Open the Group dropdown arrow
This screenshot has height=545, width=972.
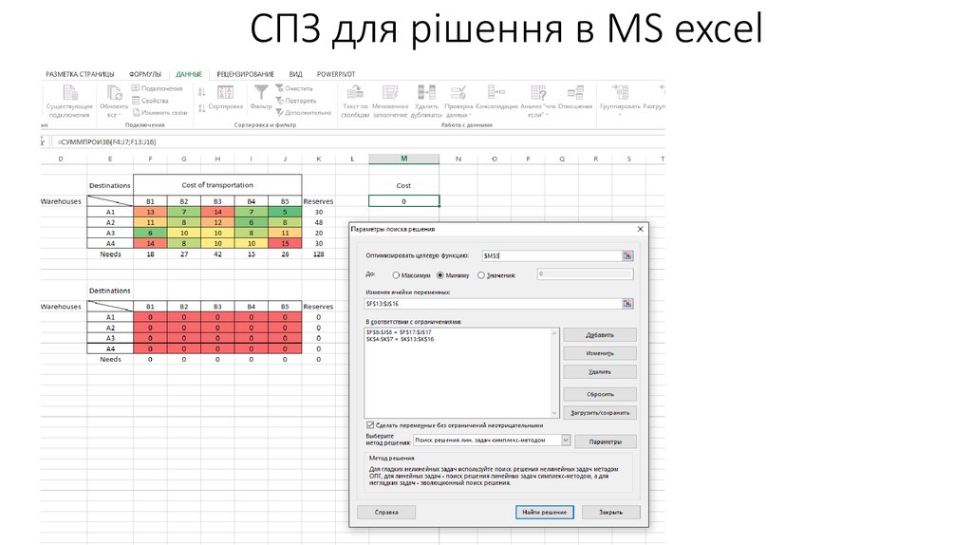click(620, 115)
